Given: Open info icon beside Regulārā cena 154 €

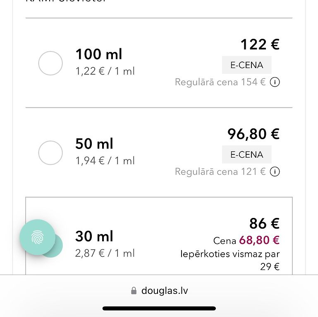Looking at the screenshot, I should (x=275, y=82).
